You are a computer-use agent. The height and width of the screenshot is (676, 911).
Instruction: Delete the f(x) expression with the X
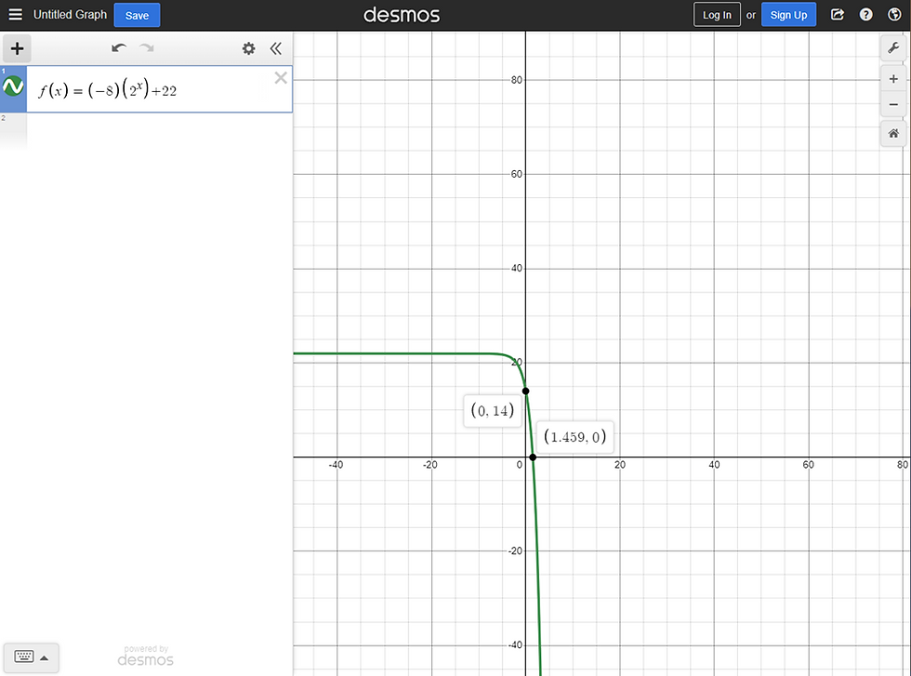tap(281, 78)
